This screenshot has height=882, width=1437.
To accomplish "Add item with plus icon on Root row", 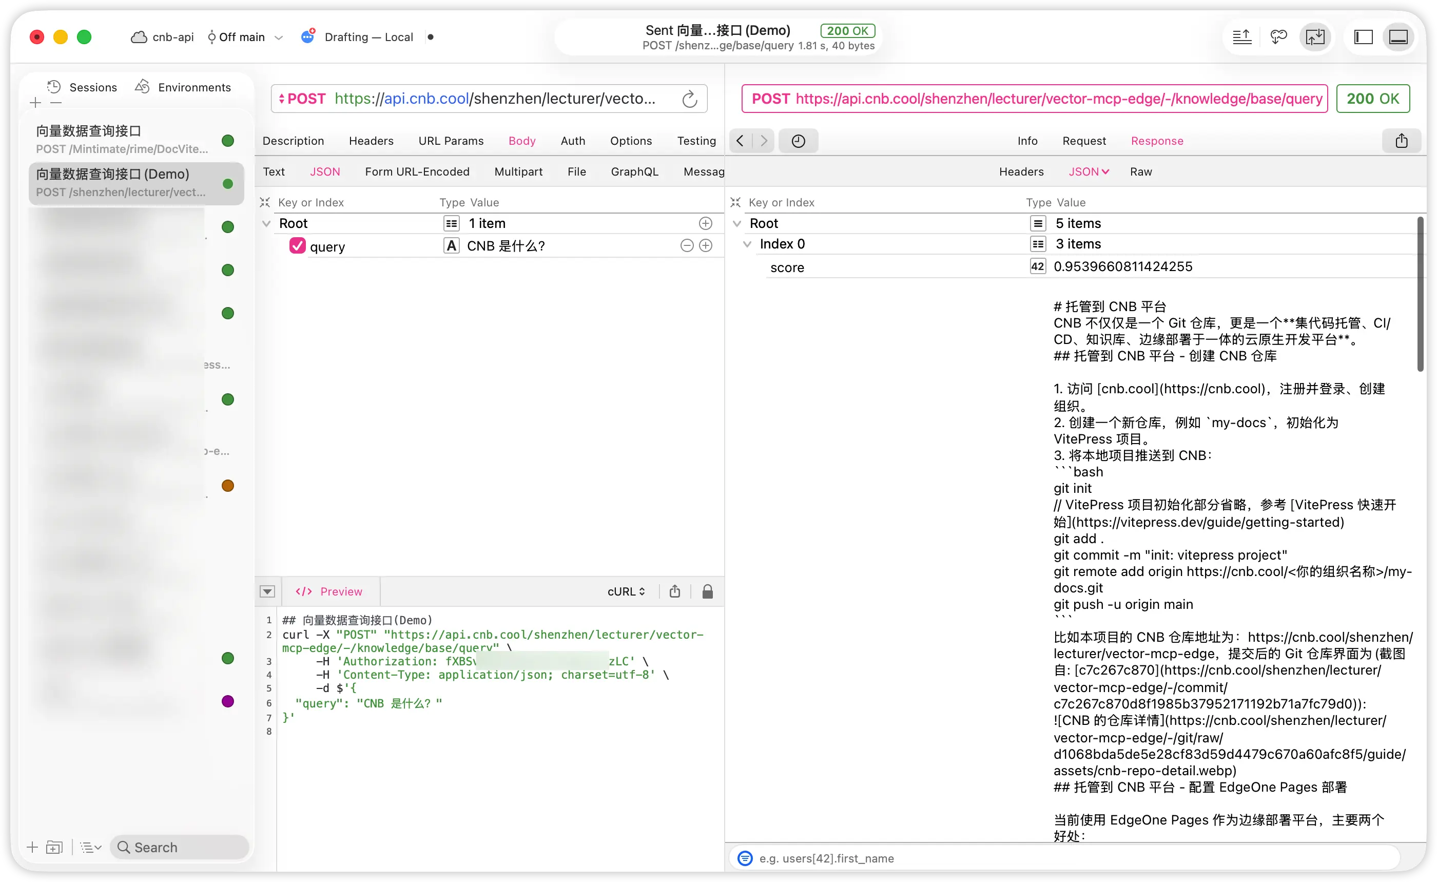I will click(x=705, y=223).
